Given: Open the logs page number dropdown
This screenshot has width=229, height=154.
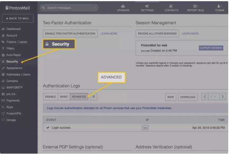Looking at the screenshot, I should tap(214, 97).
